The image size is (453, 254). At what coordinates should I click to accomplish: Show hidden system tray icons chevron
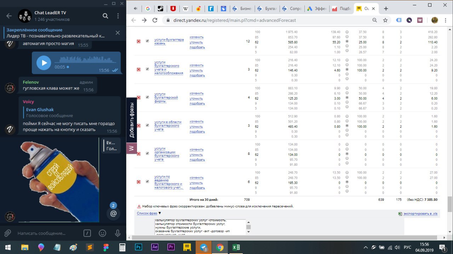coord(366,247)
